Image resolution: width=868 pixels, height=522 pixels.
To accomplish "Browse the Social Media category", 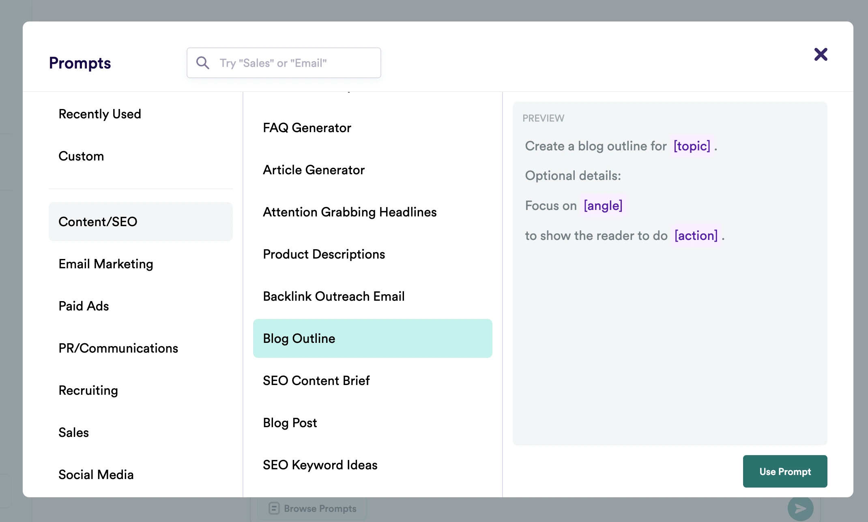I will [x=96, y=475].
